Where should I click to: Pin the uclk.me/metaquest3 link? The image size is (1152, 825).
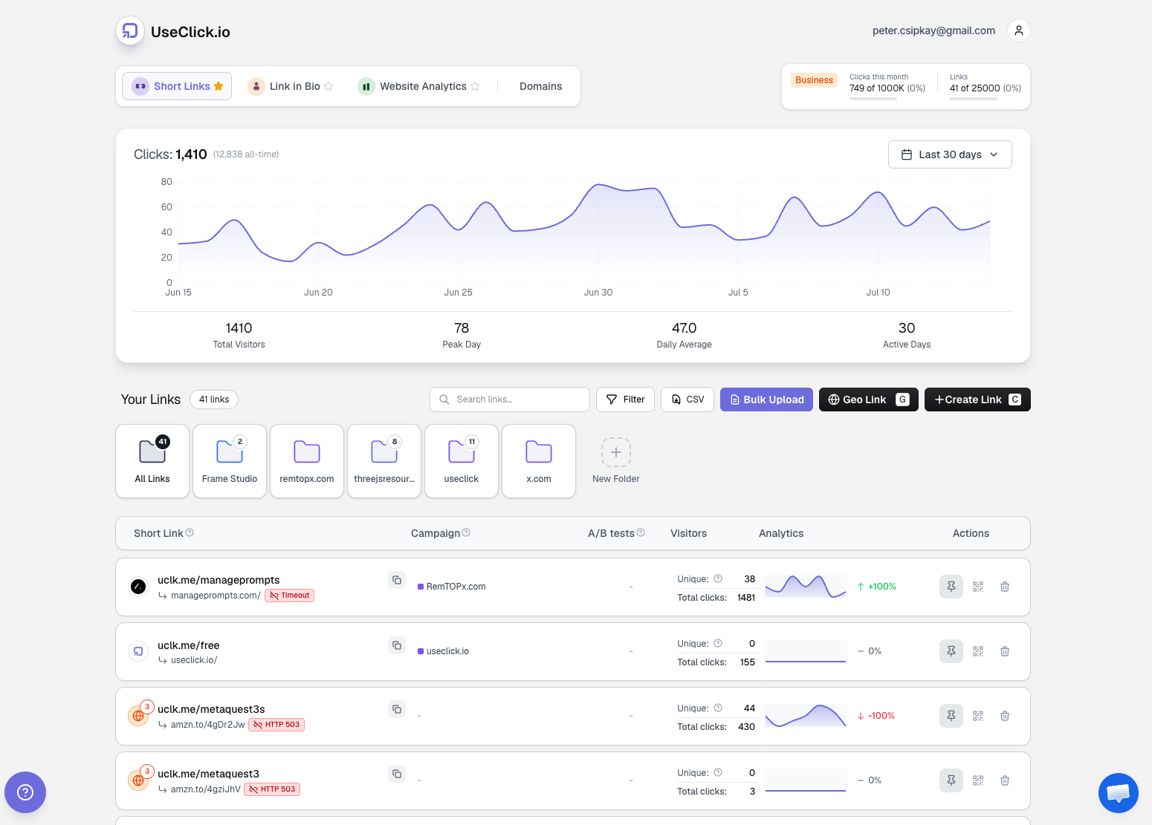[x=951, y=780]
